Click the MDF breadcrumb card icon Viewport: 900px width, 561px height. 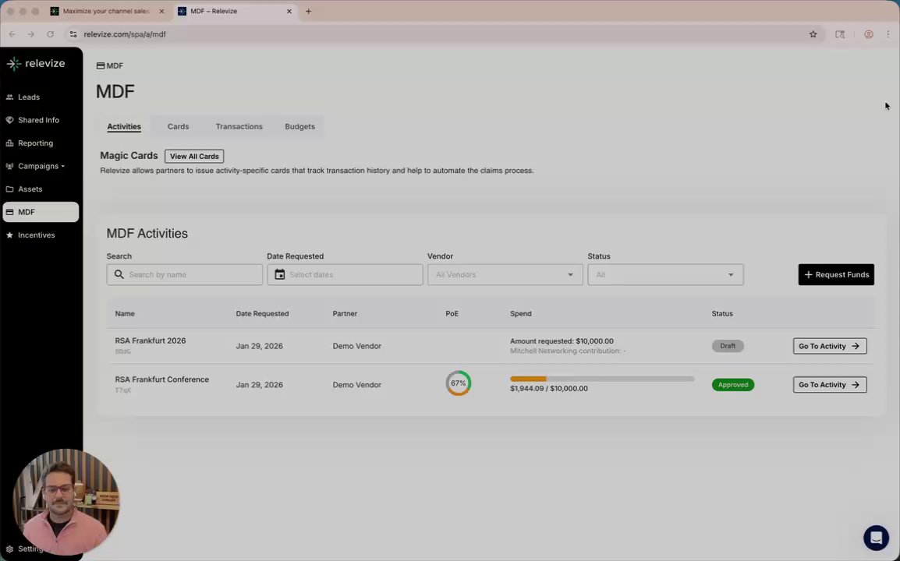point(101,66)
